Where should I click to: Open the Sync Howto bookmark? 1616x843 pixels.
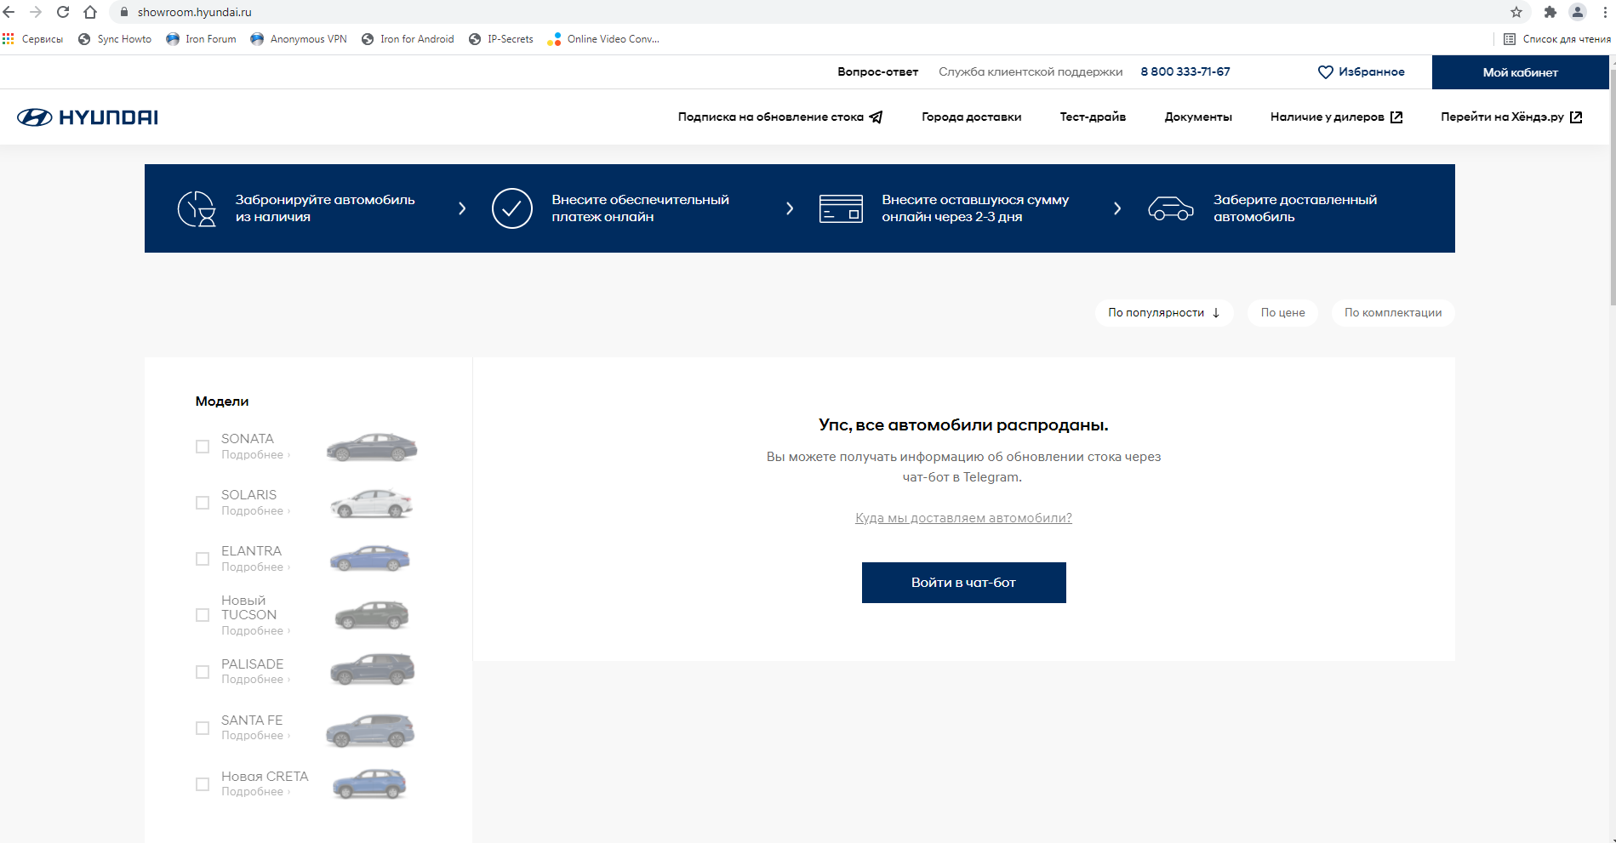[115, 39]
